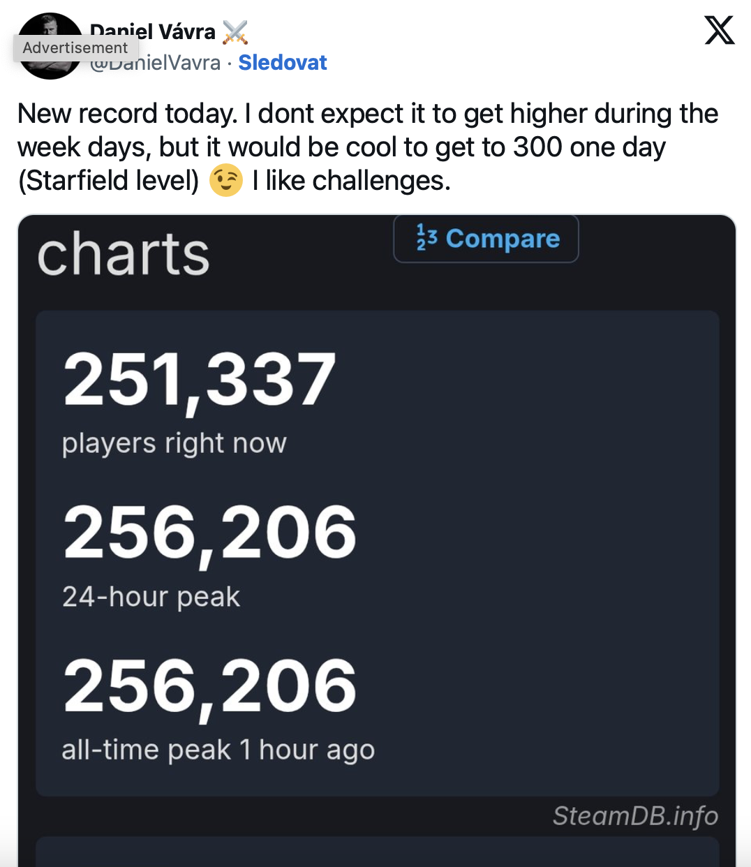
Task: Click the 24-hour peak number 256,206
Action: [x=209, y=533]
